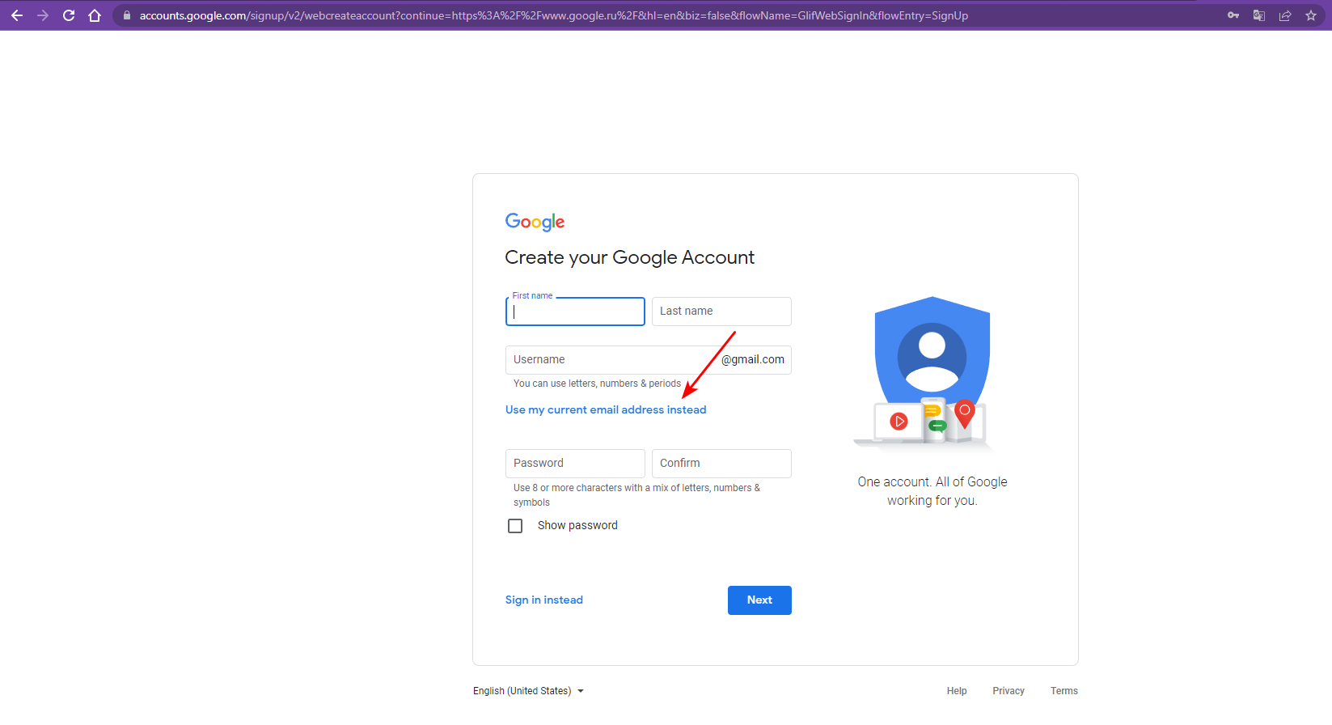Screen dimensions: 1332x725
Task: Click the share page icon
Action: tap(1285, 15)
